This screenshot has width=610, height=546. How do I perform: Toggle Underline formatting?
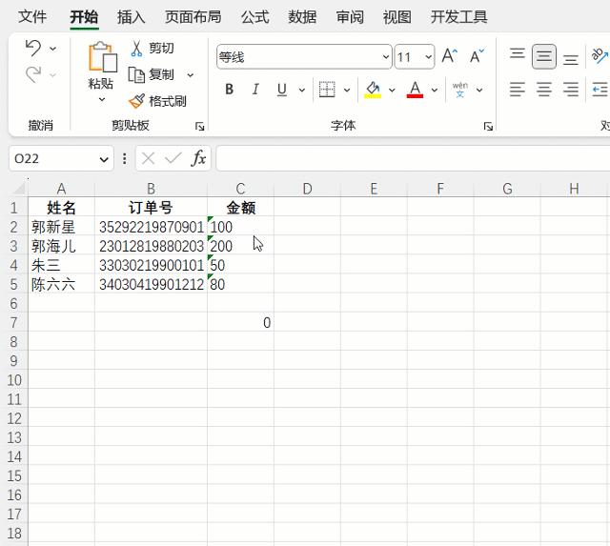pos(282,90)
